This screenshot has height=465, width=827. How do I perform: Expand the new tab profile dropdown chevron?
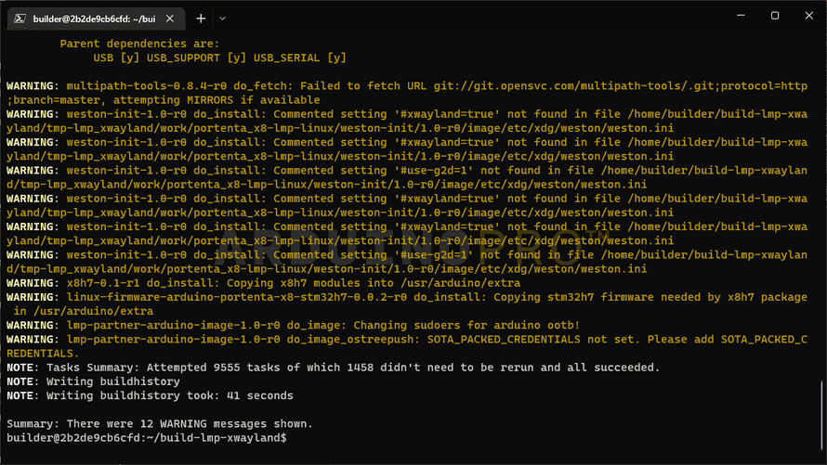pyautogui.click(x=223, y=18)
